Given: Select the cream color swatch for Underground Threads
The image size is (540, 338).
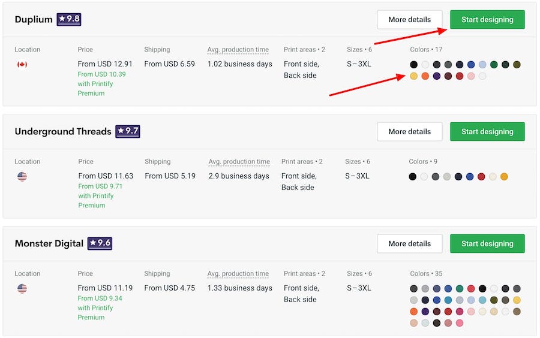Looking at the screenshot, I should coord(493,177).
